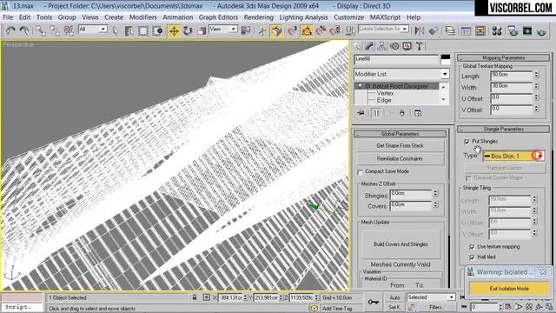Image resolution: width=556 pixels, height=313 pixels.
Task: Click the Align tool icon
Action: tap(434, 31)
